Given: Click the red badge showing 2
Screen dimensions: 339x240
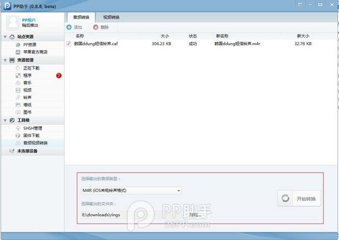Looking at the screenshot, I should [59, 75].
